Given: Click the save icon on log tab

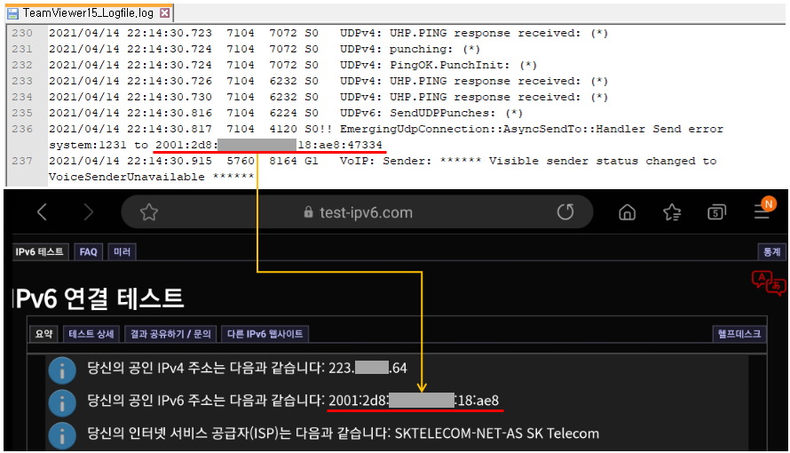Looking at the screenshot, I should pos(12,13).
